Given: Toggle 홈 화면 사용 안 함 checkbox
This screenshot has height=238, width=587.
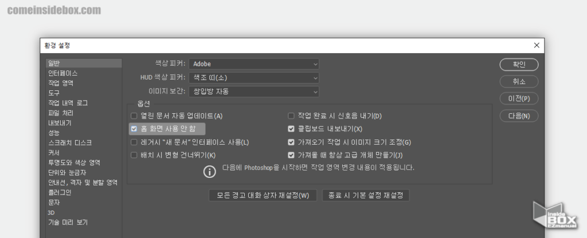Looking at the screenshot, I should (x=134, y=129).
